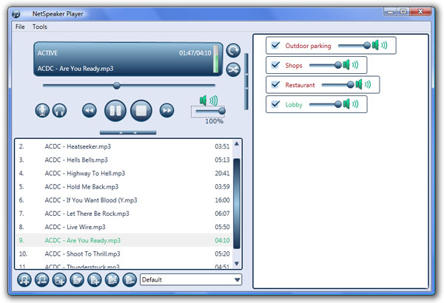The image size is (444, 303).
Task: Click the 01:47/04:10 time display
Action: pos(195,53)
